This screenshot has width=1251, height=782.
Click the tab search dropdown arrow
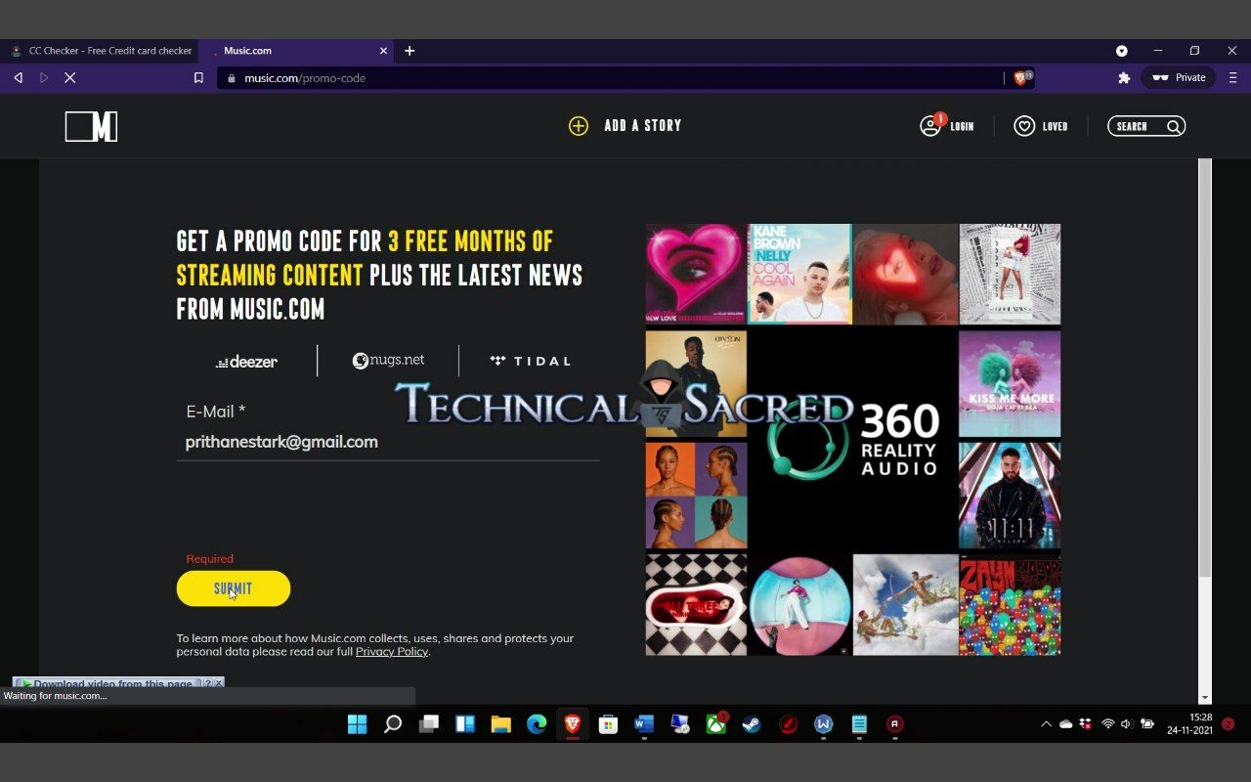click(x=1122, y=51)
